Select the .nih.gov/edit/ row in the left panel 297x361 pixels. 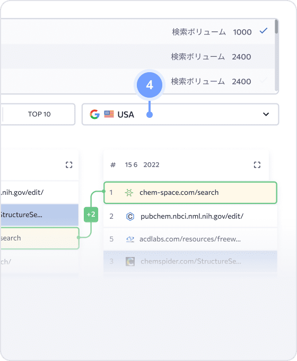click(x=39, y=193)
